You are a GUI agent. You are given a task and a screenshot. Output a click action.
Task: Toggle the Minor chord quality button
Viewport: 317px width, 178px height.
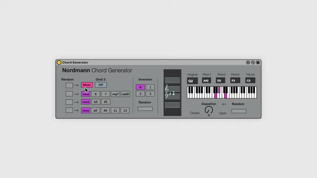(x=87, y=85)
